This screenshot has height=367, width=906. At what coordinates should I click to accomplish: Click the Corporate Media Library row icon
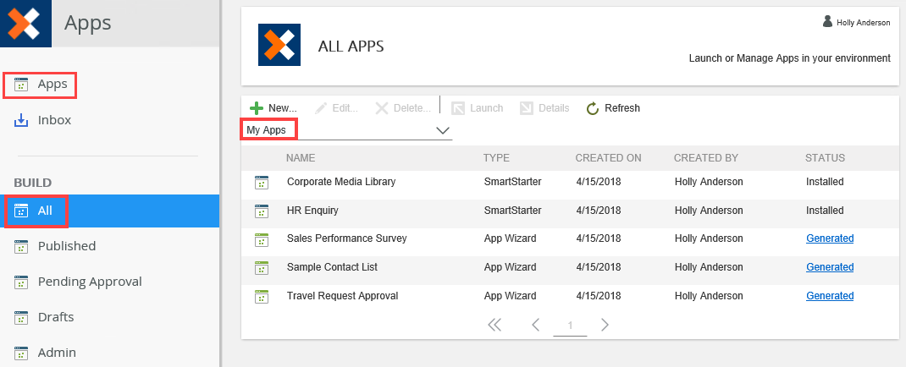tap(261, 182)
